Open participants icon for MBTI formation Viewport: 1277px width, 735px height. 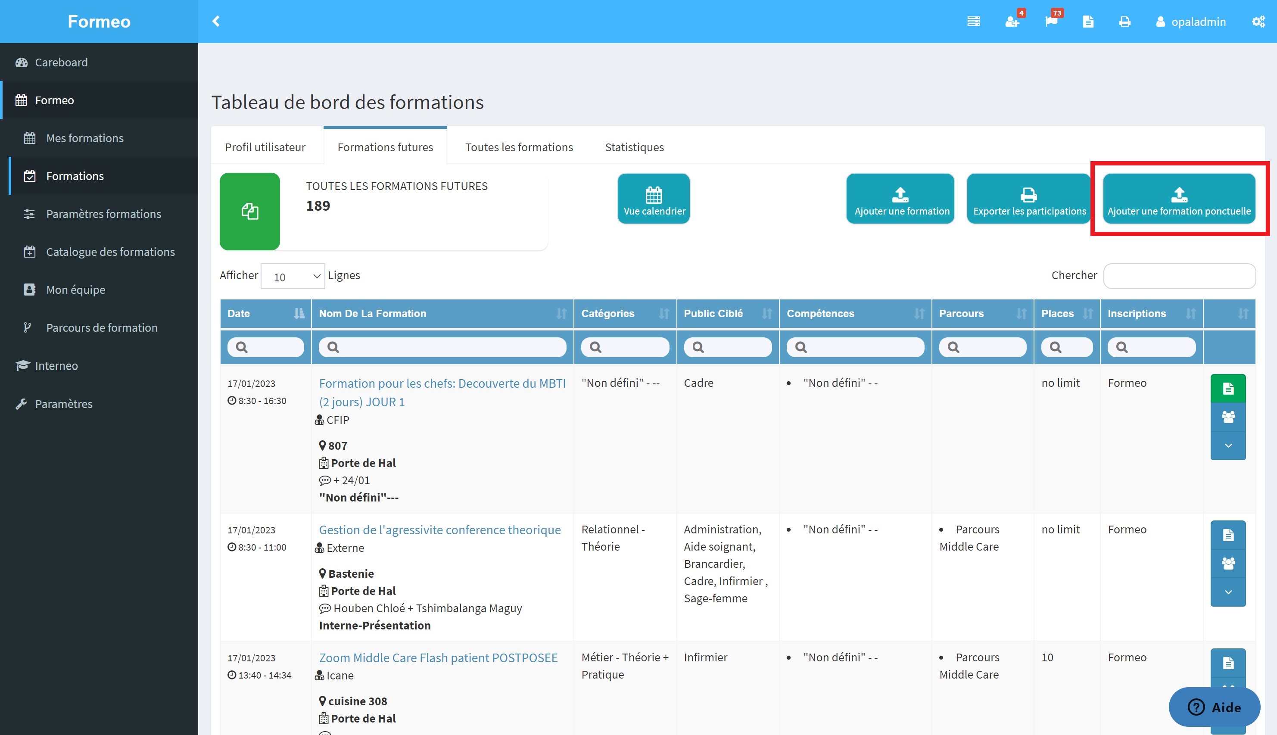point(1228,417)
